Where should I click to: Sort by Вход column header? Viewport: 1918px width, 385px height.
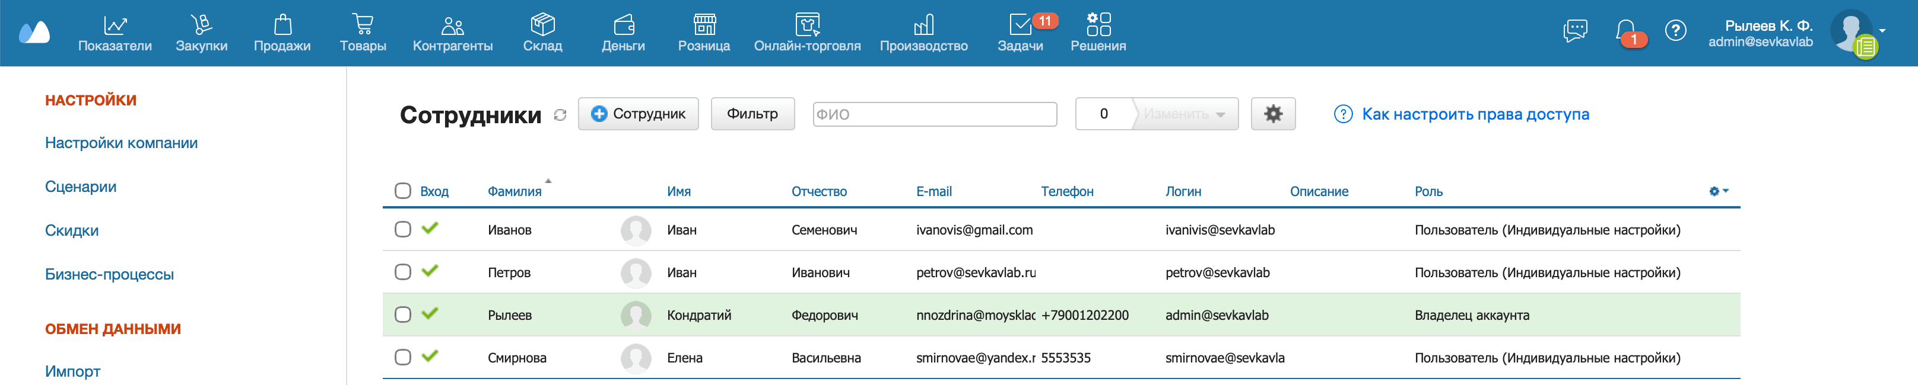pyautogui.click(x=434, y=192)
